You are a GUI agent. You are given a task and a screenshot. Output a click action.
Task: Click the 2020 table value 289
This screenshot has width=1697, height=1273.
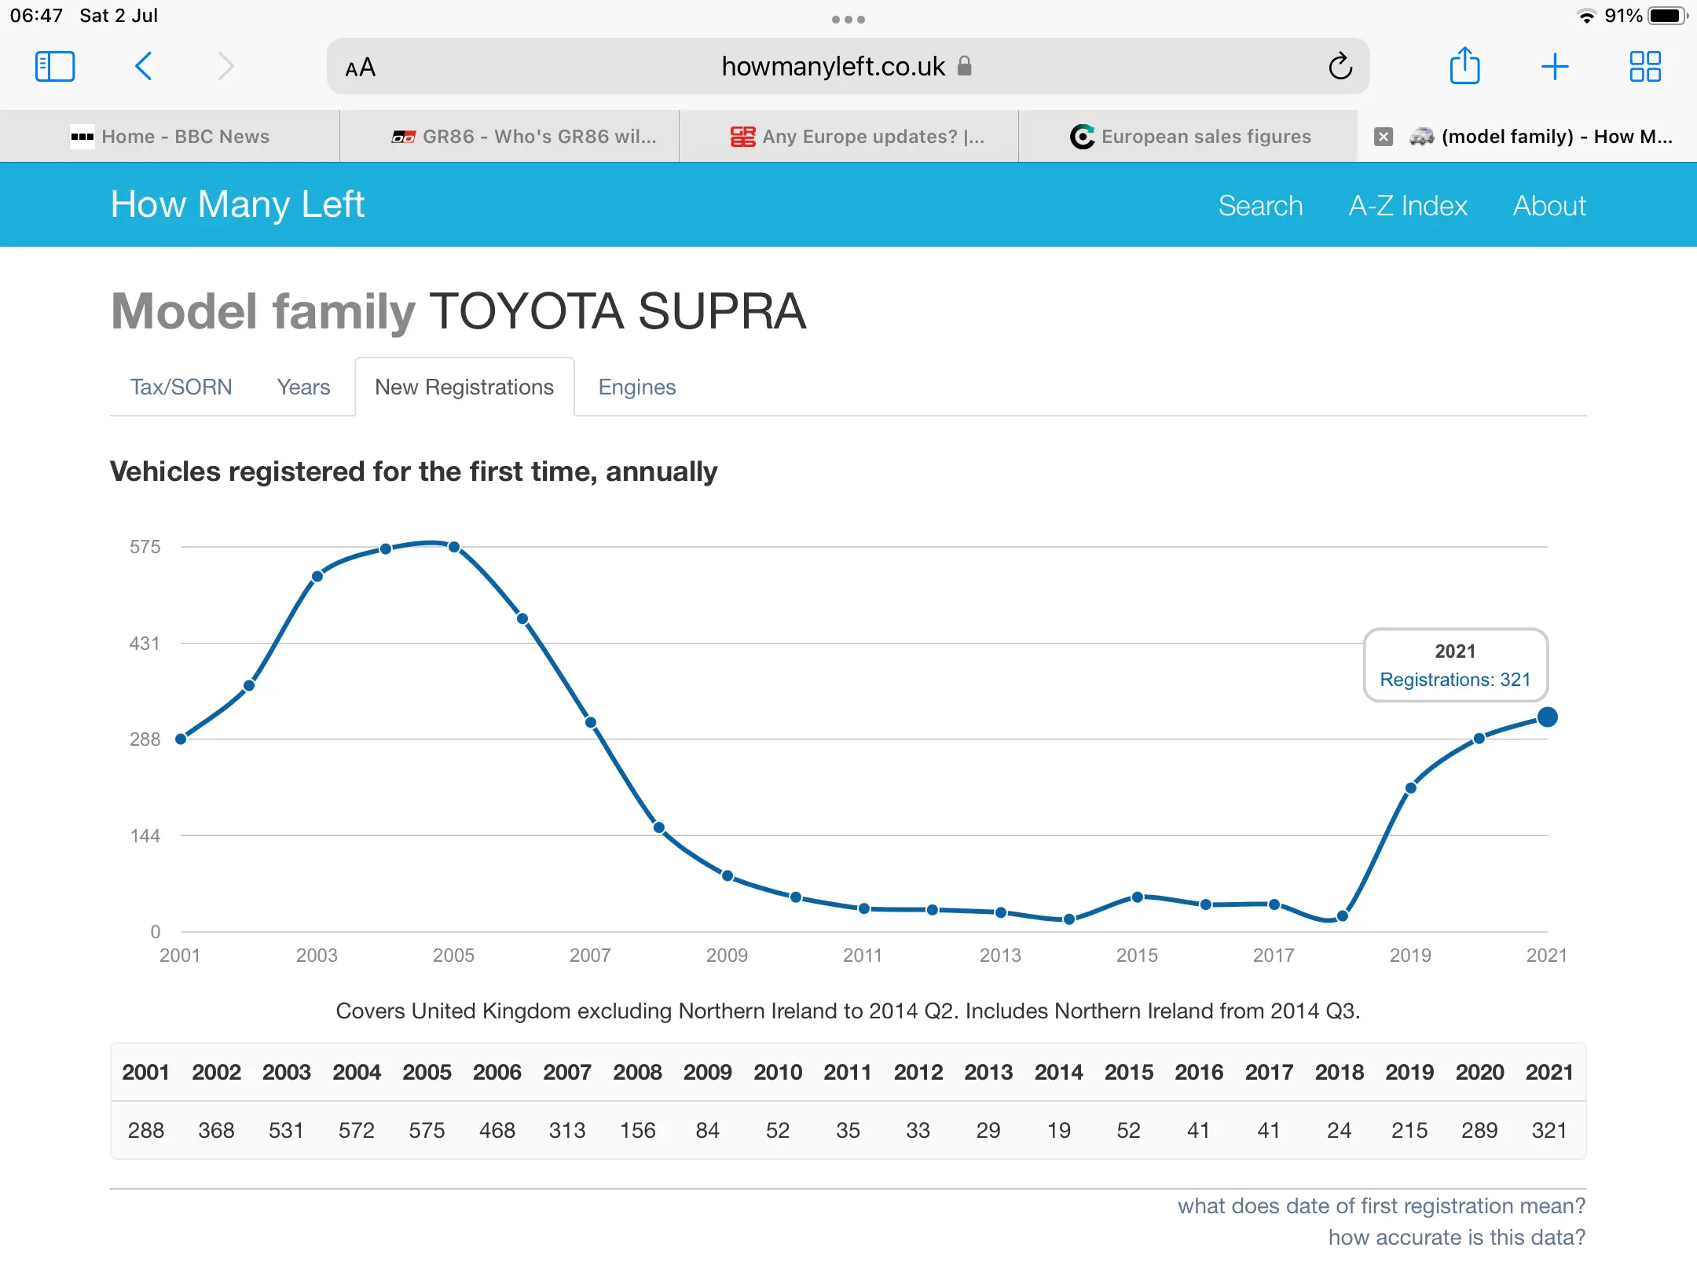[1479, 1131]
